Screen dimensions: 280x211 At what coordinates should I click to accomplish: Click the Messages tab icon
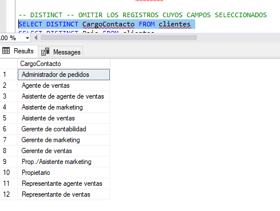(x=45, y=52)
